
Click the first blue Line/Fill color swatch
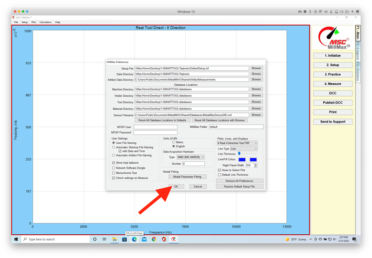242,160
